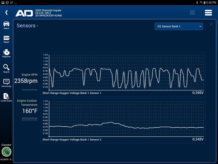Open the OEM Repair section
The image size is (218, 164).
click(x=7, y=39)
